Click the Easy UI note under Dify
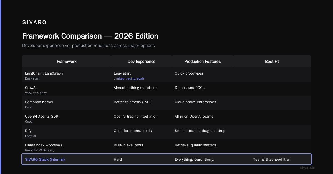333x174 pixels. click(30, 136)
